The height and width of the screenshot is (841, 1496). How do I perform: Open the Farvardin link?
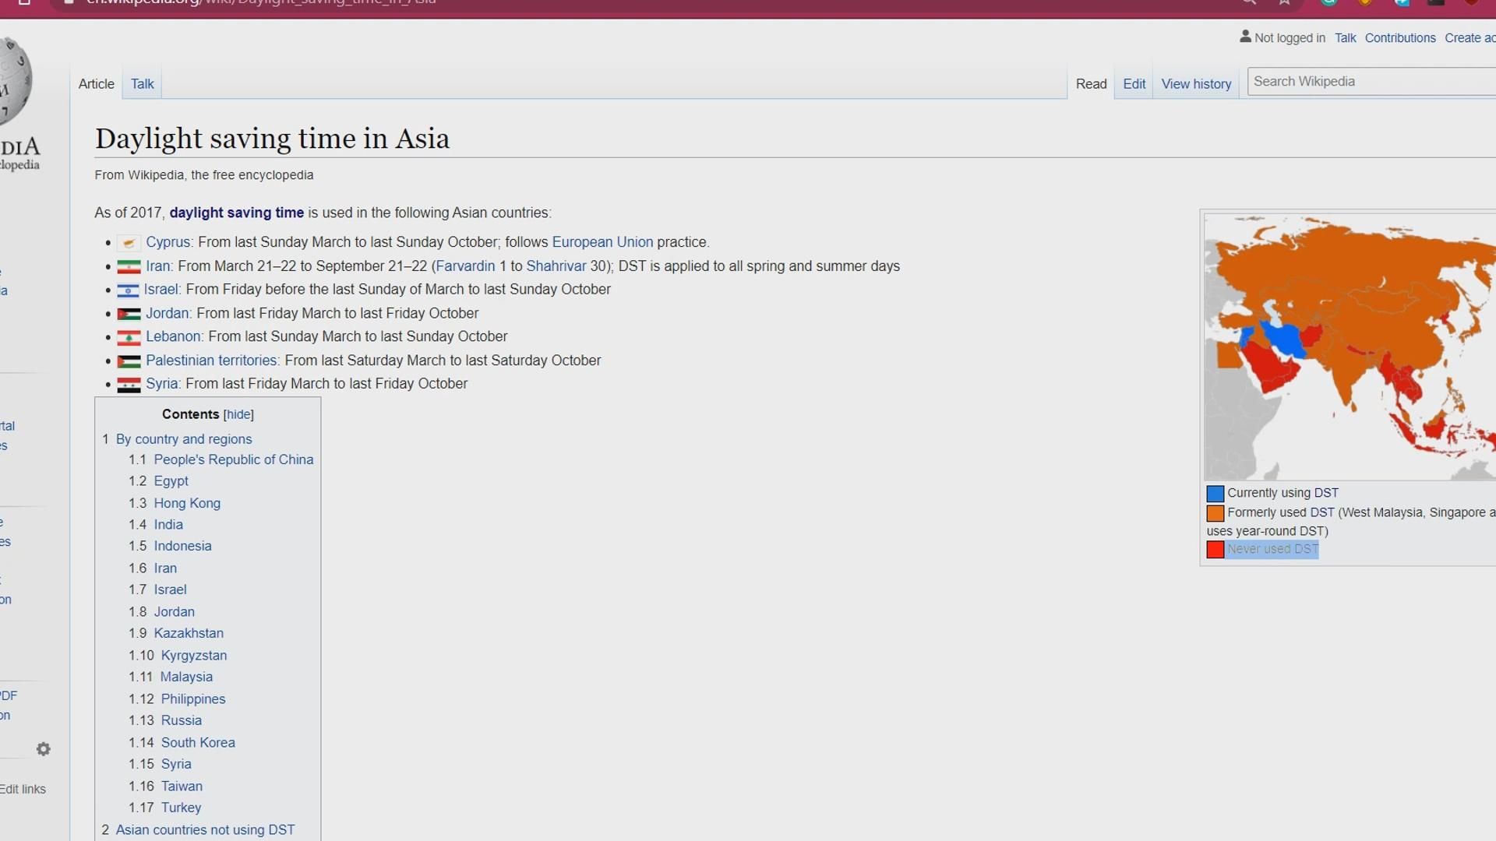(465, 266)
